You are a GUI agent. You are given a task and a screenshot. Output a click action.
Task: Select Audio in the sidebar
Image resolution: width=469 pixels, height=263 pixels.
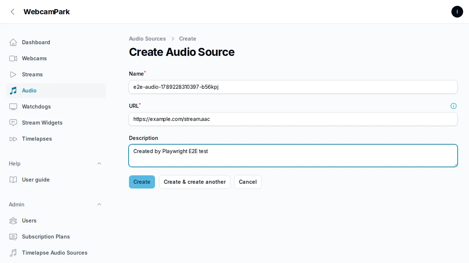(56, 91)
